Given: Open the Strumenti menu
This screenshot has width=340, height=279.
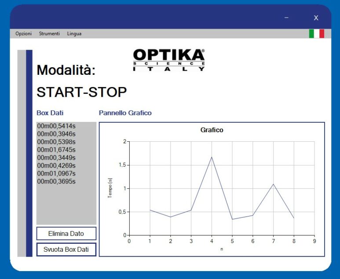Looking at the screenshot, I should coord(49,34).
